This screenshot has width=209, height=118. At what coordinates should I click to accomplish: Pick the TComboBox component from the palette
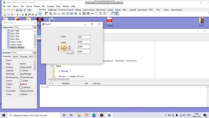coord(88,13)
